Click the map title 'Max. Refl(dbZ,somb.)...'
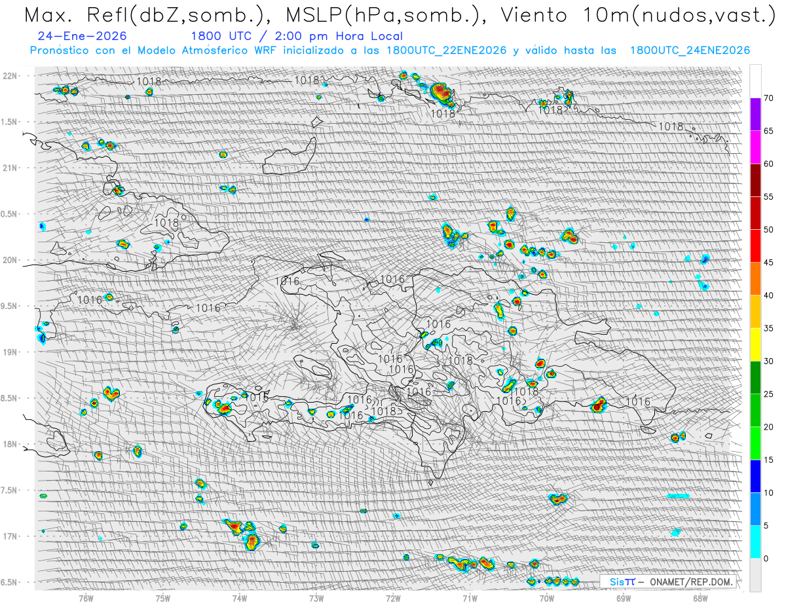Image resolution: width=786 pixels, height=607 pixels. tap(399, 15)
